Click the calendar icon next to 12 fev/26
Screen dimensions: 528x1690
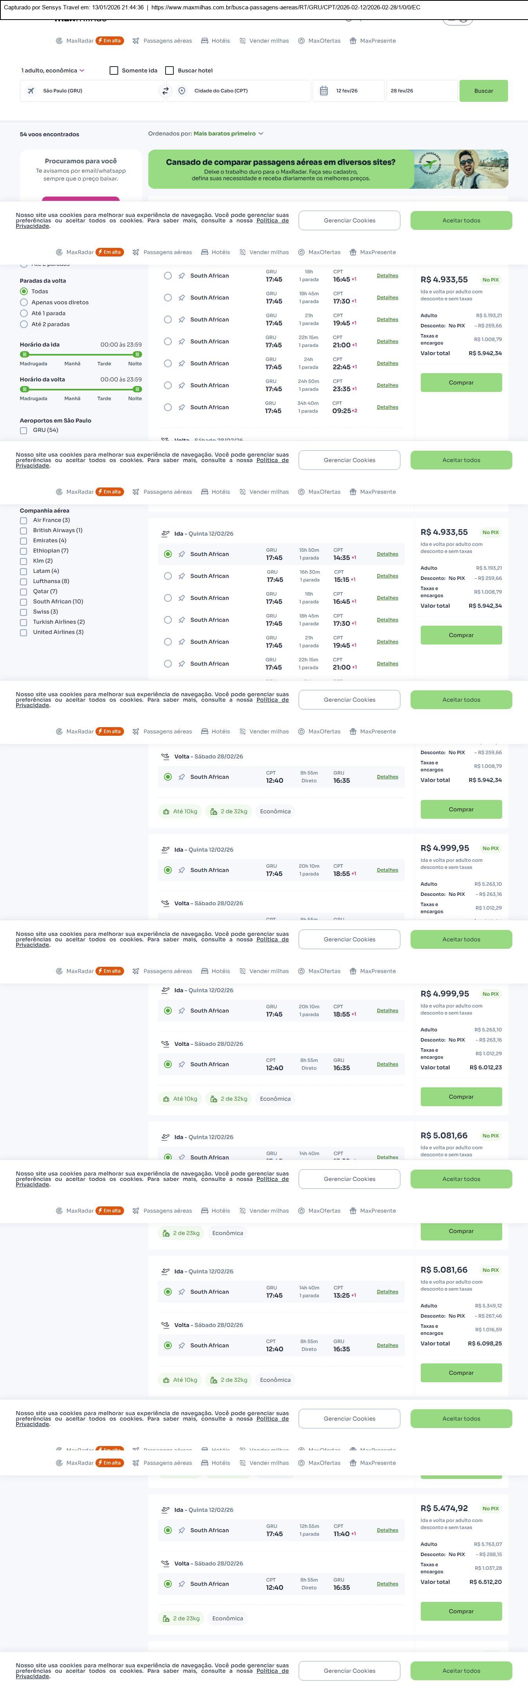(x=324, y=91)
